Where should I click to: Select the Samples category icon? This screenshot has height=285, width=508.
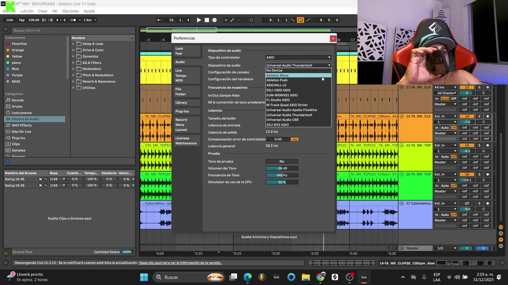coord(8,150)
